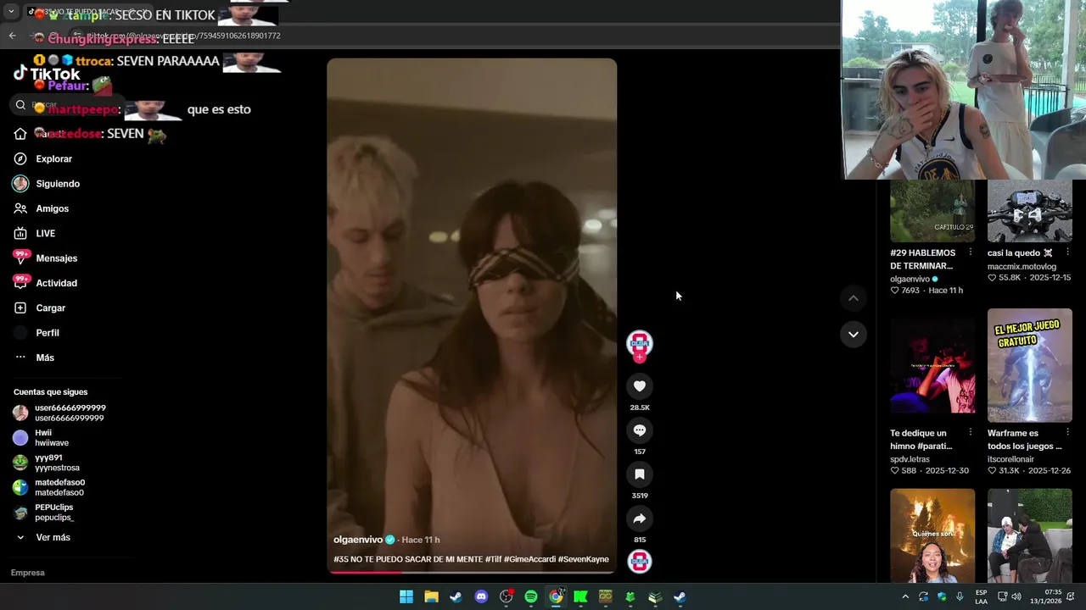Click maccmix.motovlog author name
1086x610 pixels.
1022,266
